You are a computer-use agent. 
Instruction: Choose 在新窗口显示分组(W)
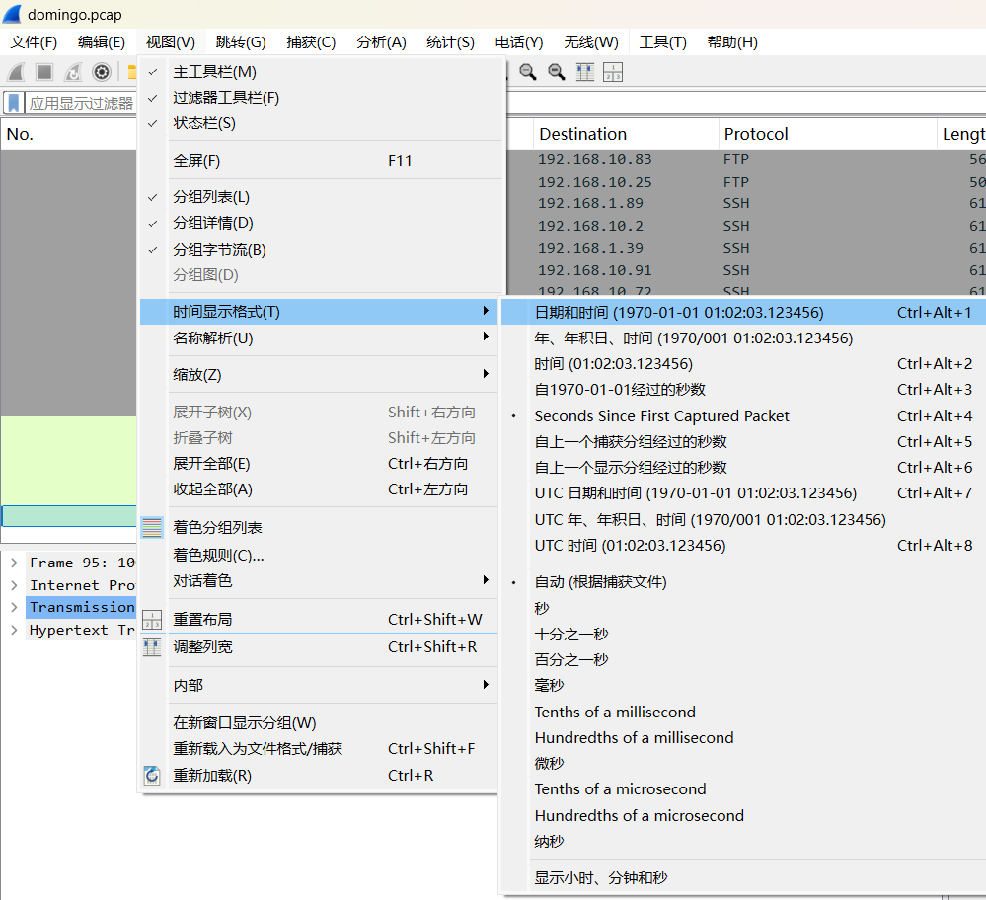coord(320,723)
